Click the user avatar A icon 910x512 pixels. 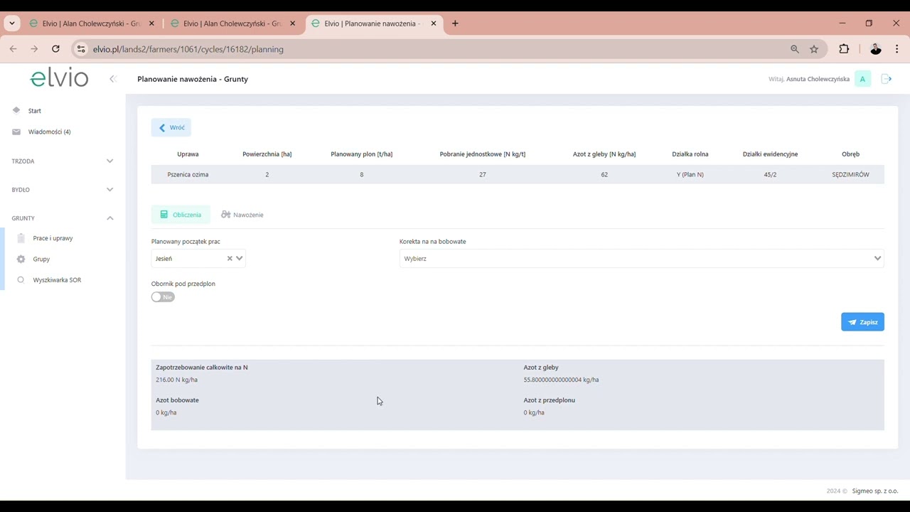click(x=862, y=79)
